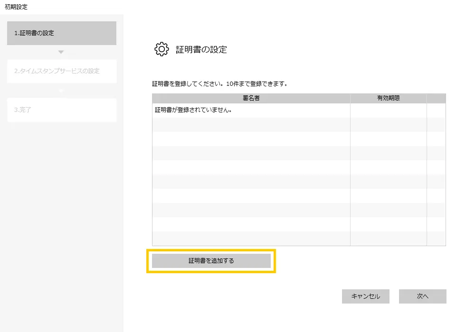
Task: Select the 証明書が登録されていません。 row
Action: click(x=251, y=110)
